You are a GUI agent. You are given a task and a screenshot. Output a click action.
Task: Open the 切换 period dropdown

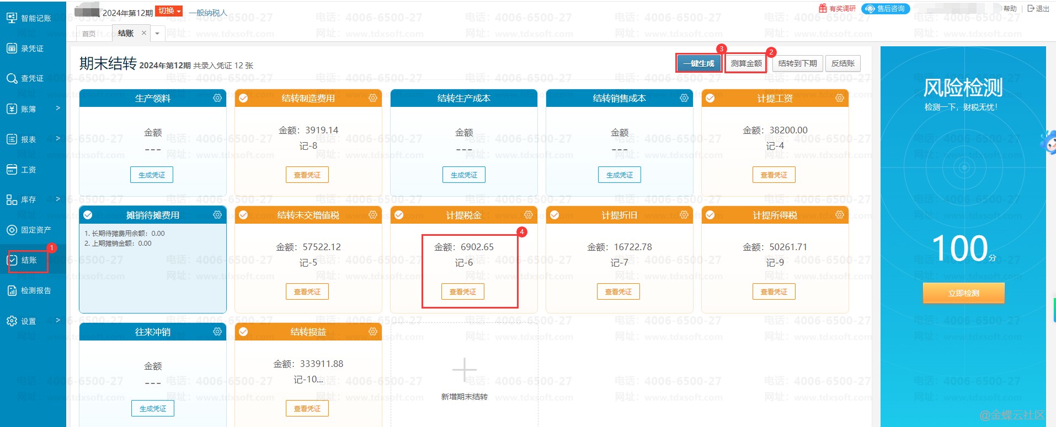pos(169,11)
